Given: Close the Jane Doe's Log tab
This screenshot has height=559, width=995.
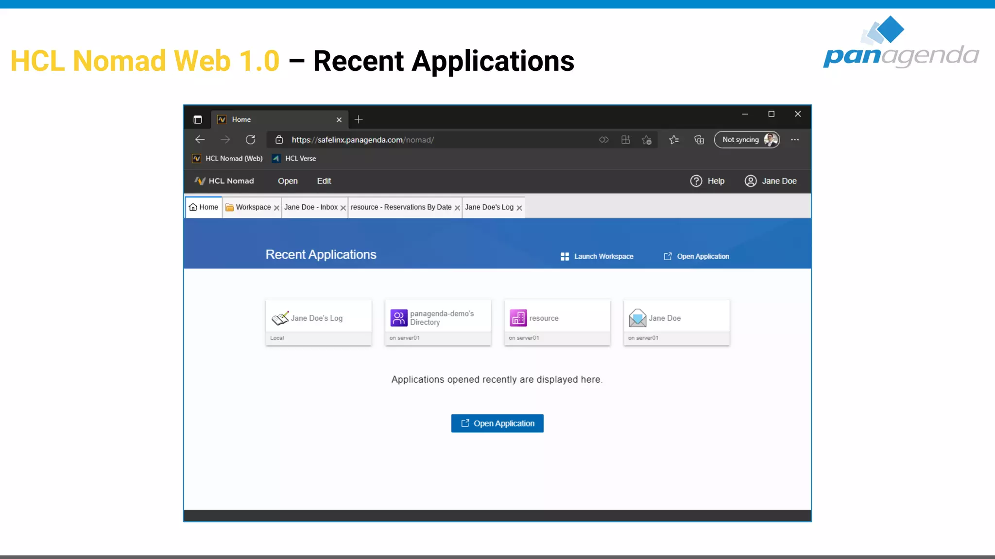Looking at the screenshot, I should point(519,208).
